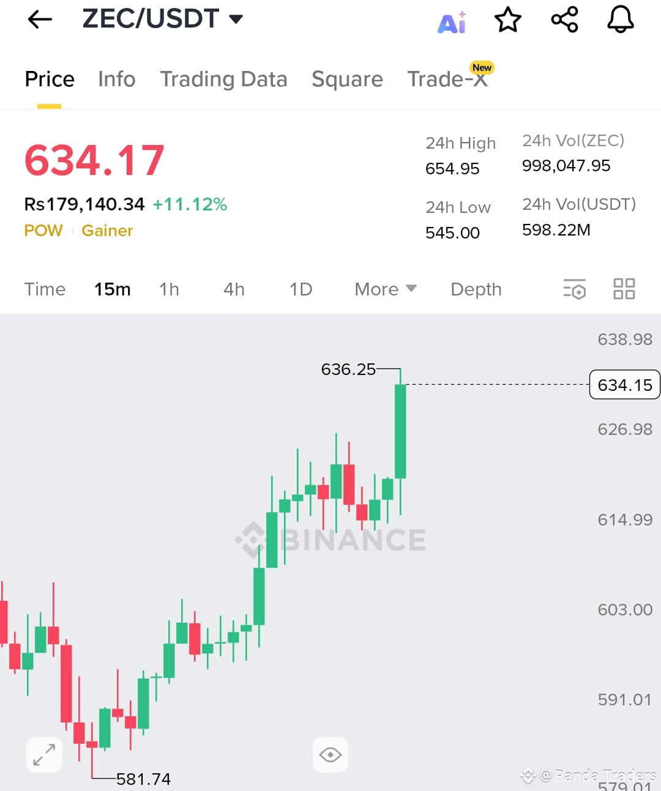Screen dimensions: 661x791
Task: Click the 634.15 current price marker
Action: 624,385
